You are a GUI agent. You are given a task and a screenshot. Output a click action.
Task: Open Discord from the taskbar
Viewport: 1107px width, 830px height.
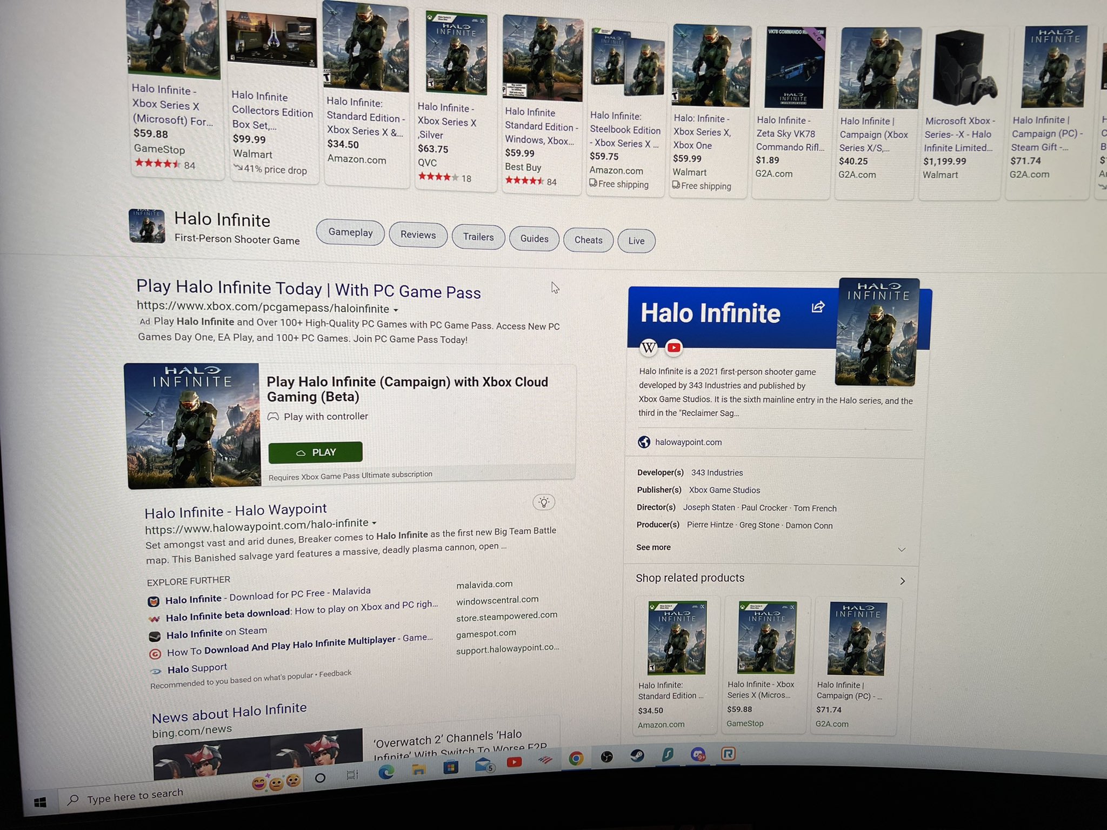(x=698, y=754)
